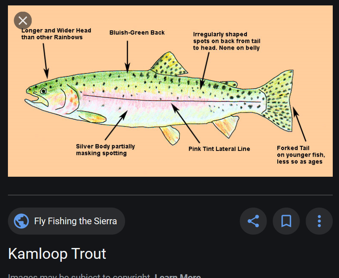Image resolution: width=339 pixels, height=278 pixels.
Task: Close the image preview with X icon
Action: (23, 20)
